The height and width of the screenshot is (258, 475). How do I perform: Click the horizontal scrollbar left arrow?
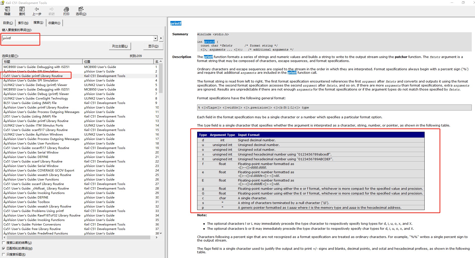pyautogui.click(x=5, y=237)
